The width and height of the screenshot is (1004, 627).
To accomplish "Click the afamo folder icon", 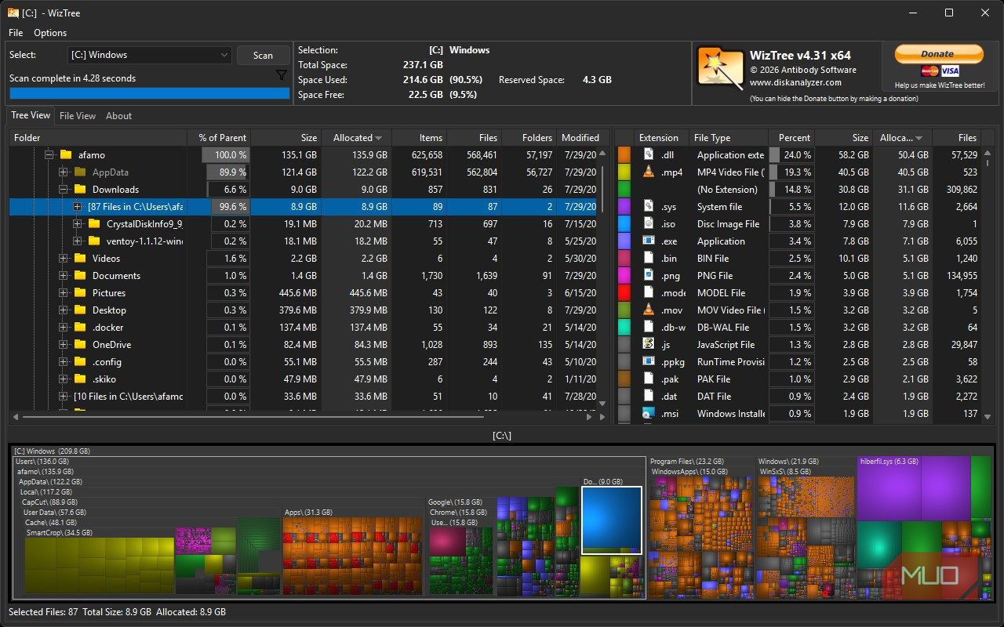I will [x=66, y=155].
